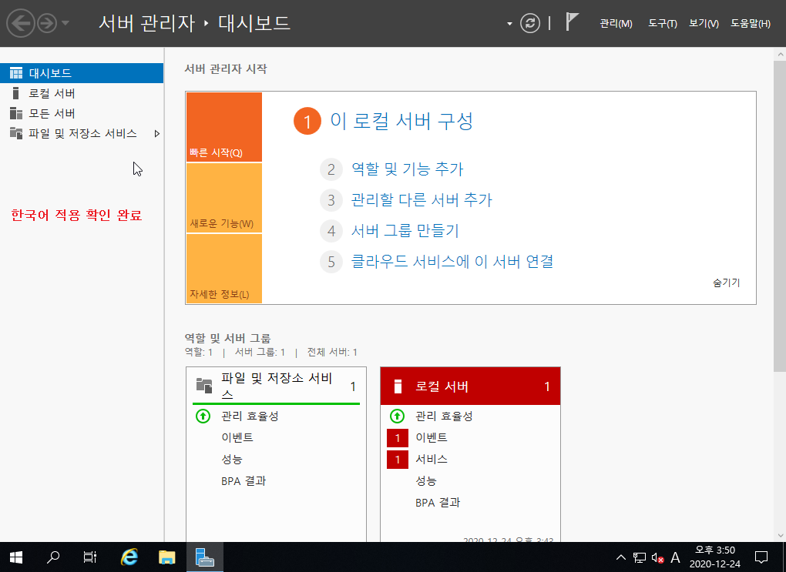Click green status icon in 로컬 서버 tile

point(397,416)
